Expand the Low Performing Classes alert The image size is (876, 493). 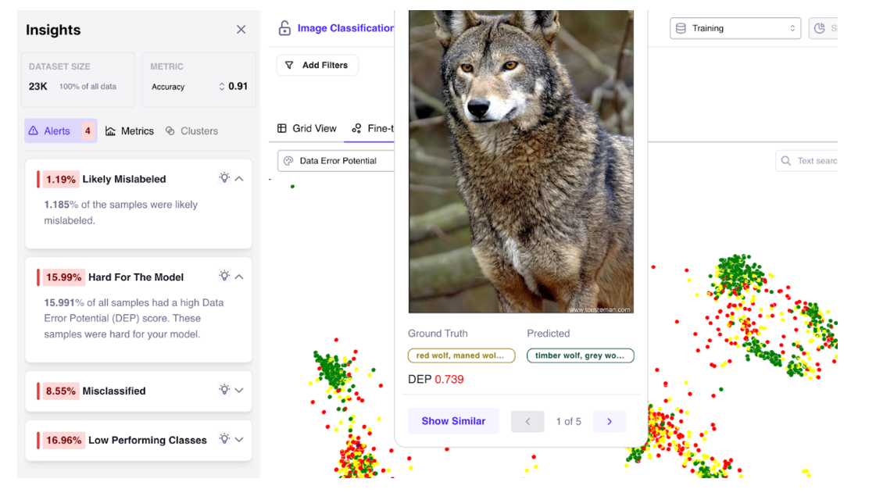239,439
